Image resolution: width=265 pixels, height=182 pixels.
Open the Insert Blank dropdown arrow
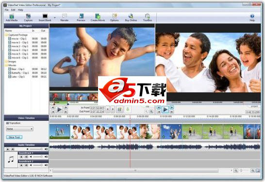[55, 17]
